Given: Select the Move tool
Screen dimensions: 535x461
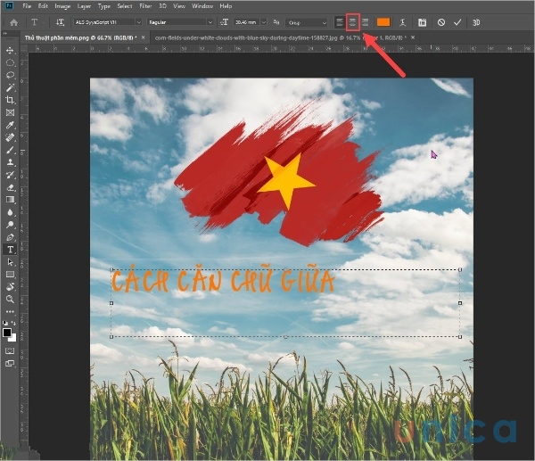Looking at the screenshot, I should coord(10,51).
